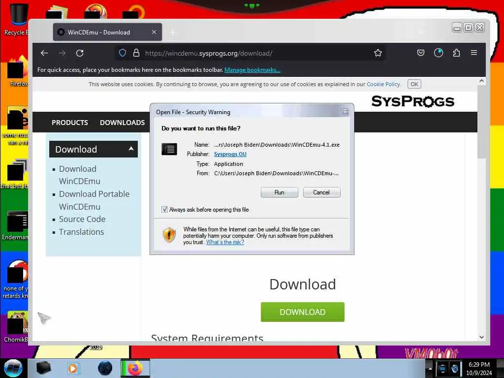The width and height of the screenshot is (504, 378).
Task: Open the black box taskbar icon
Action: tap(43, 368)
